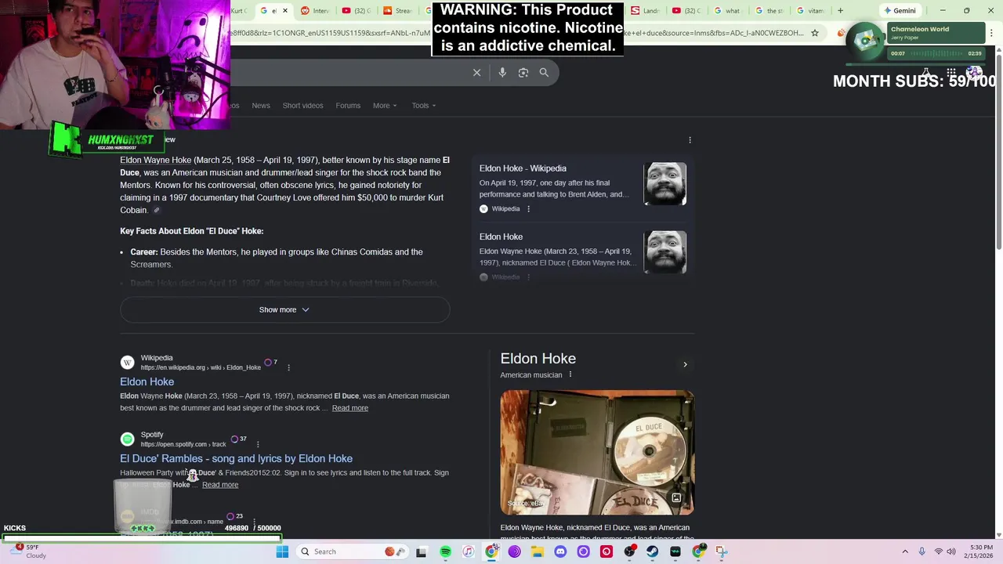This screenshot has width=1003, height=564.
Task: Open Google Lens image search icon
Action: tap(523, 72)
